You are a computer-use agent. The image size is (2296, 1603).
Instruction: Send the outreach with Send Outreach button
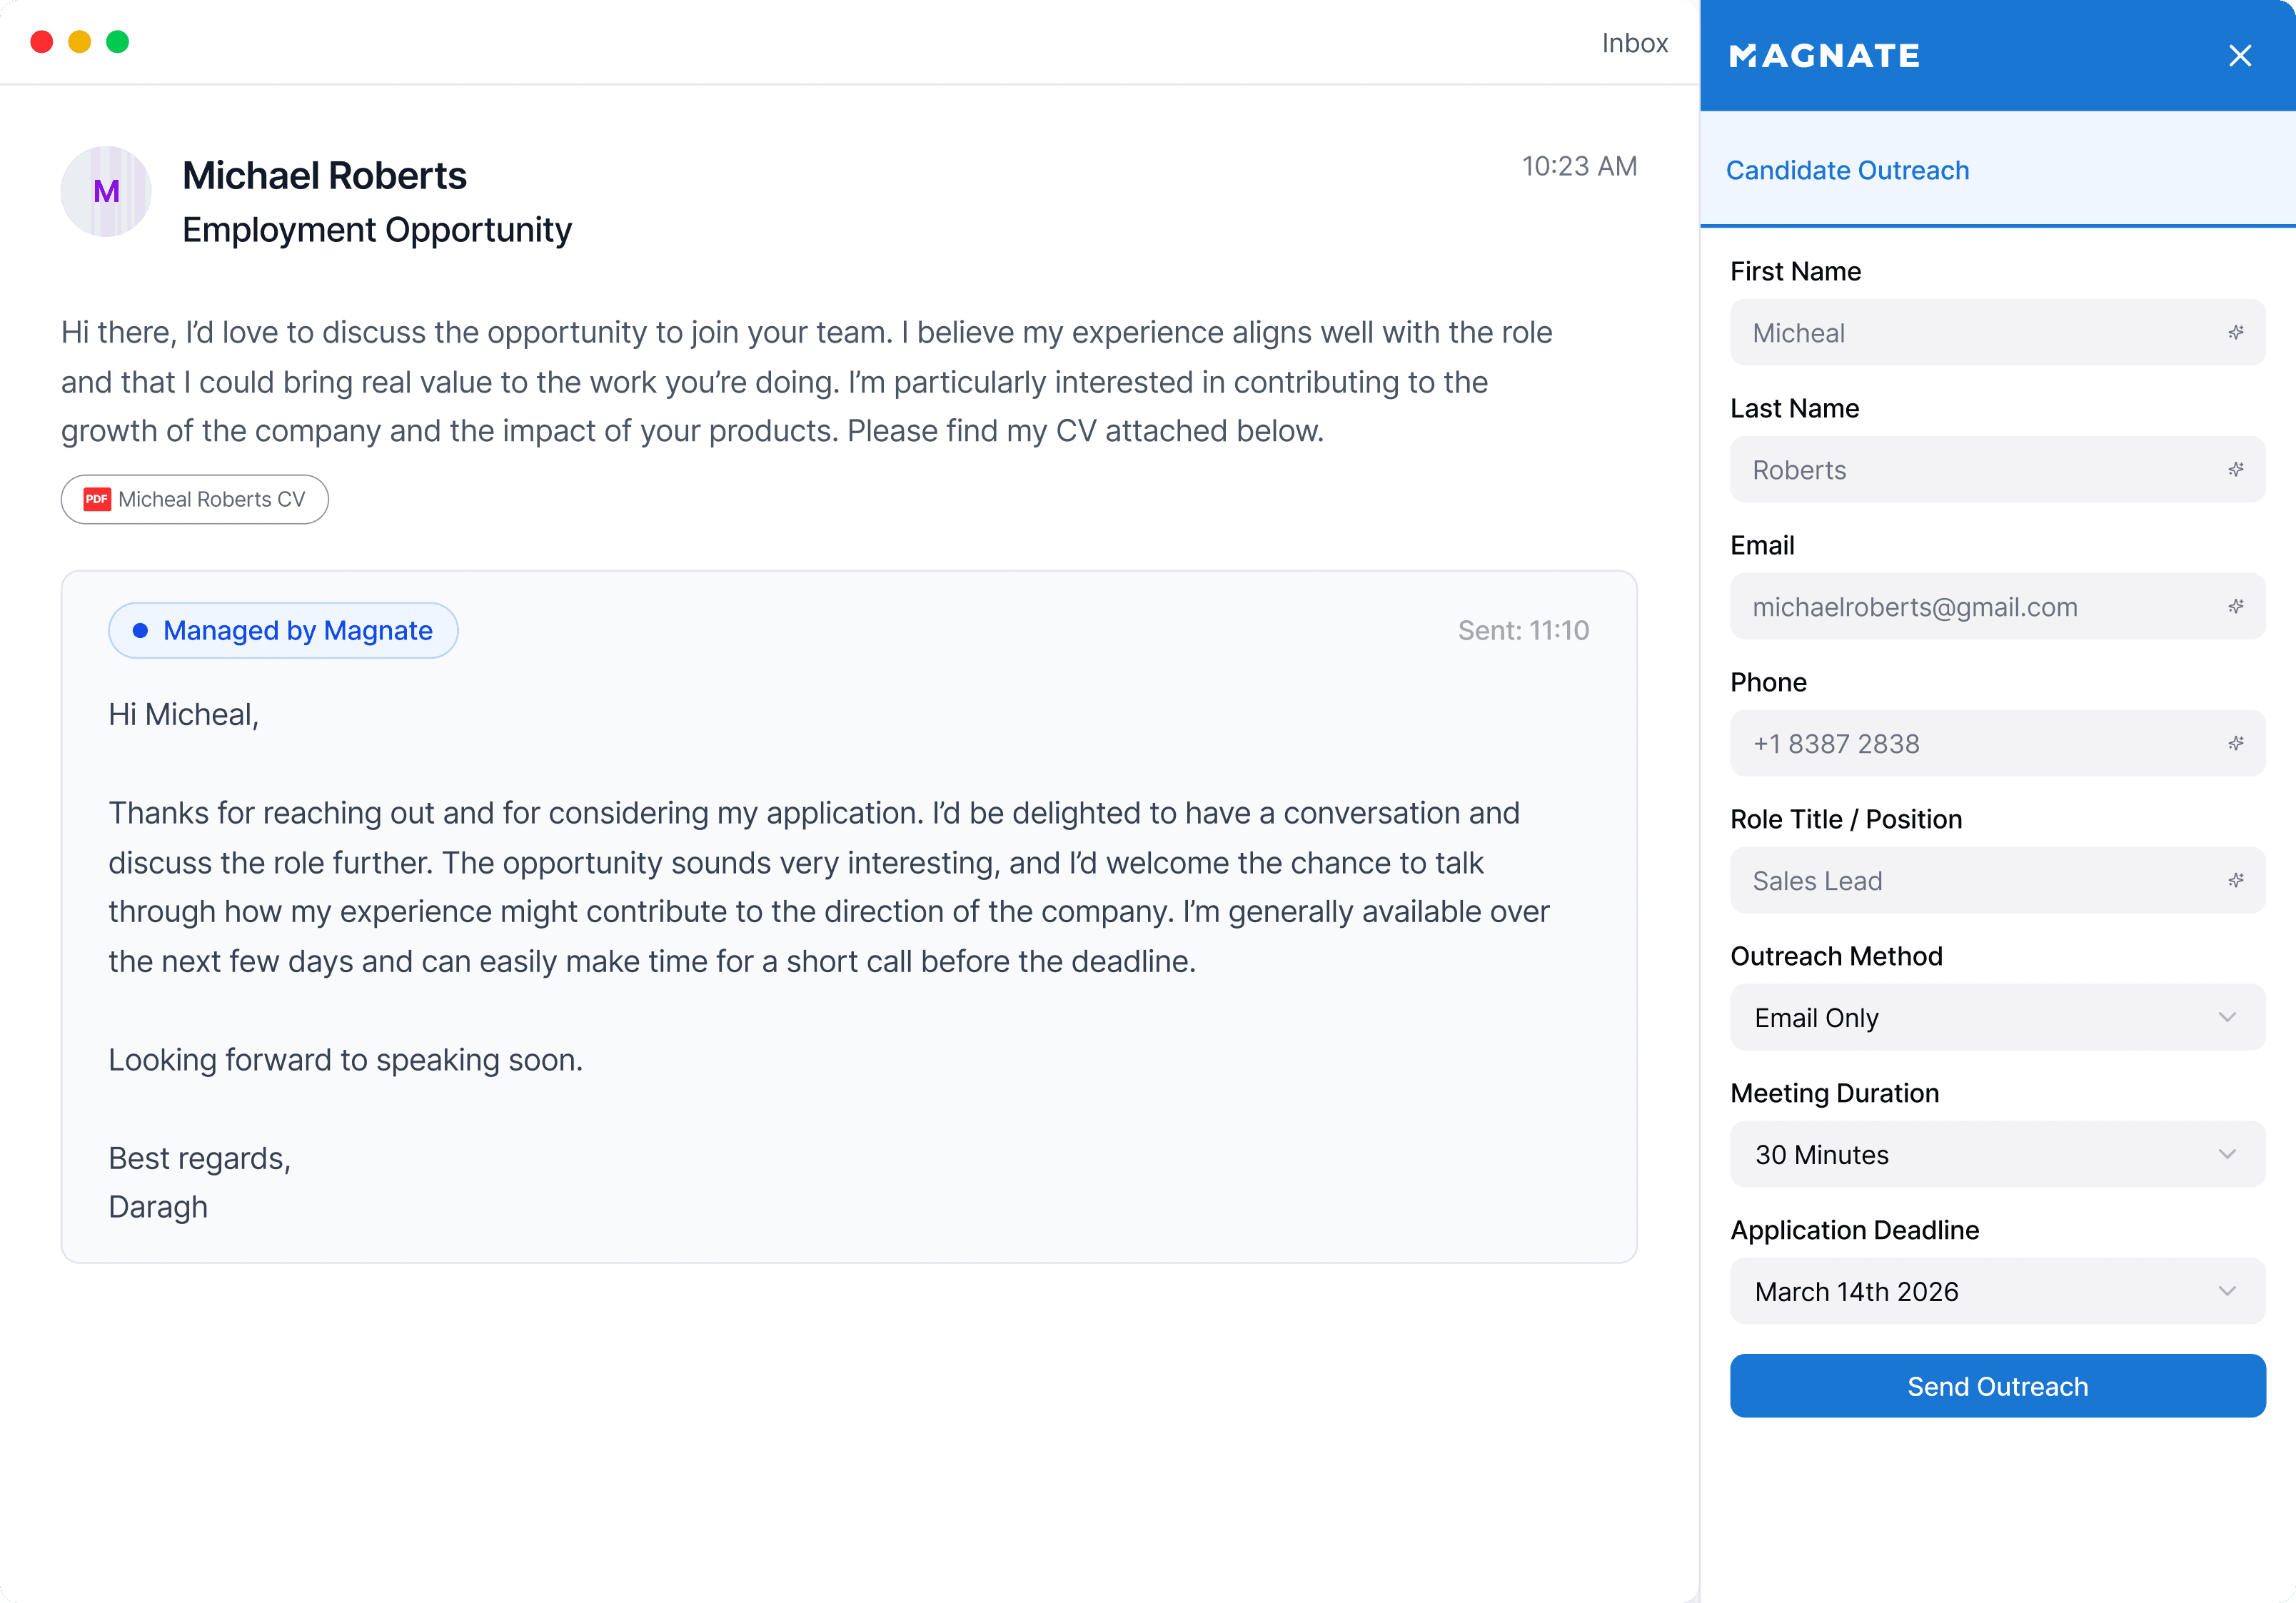click(x=1997, y=1386)
